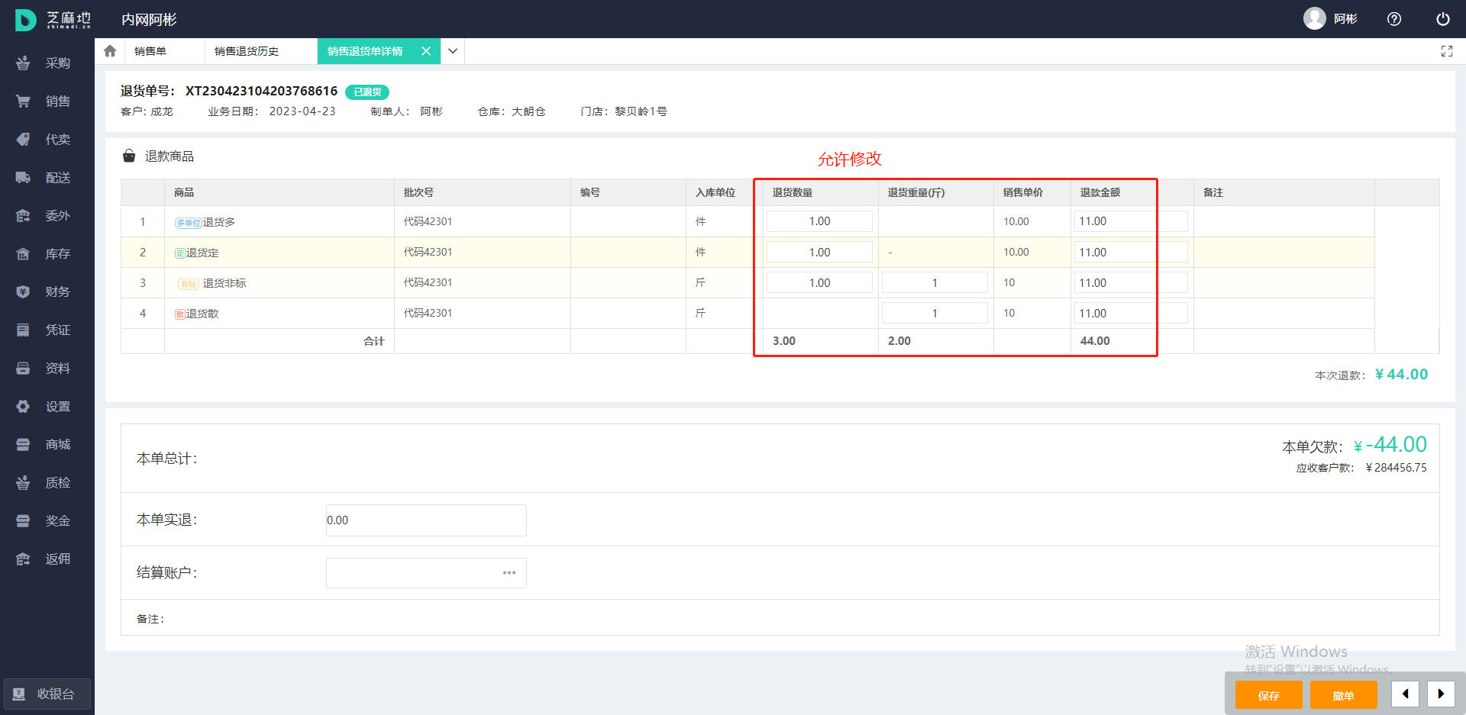Screen dimensions: 1466x715
Task: Click the 已退货 status badge
Action: [367, 92]
